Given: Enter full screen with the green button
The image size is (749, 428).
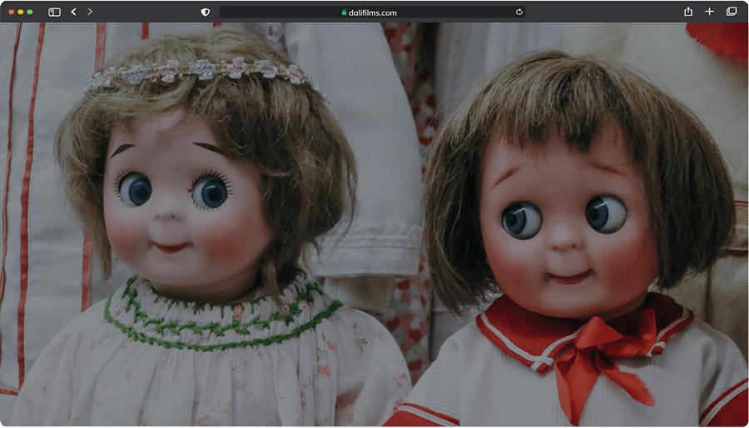Looking at the screenshot, I should tap(30, 12).
